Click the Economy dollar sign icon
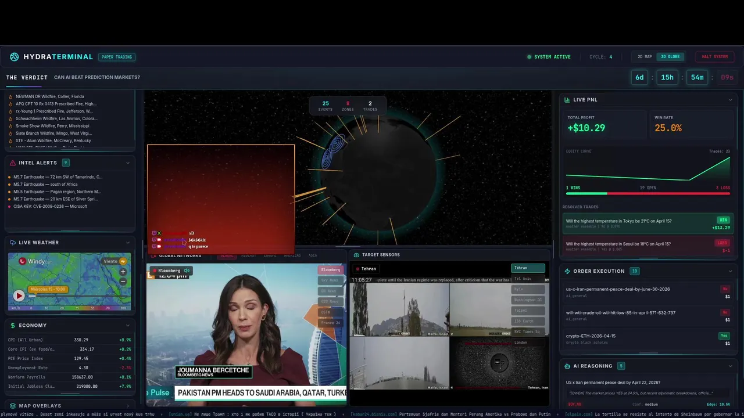 tap(13, 326)
